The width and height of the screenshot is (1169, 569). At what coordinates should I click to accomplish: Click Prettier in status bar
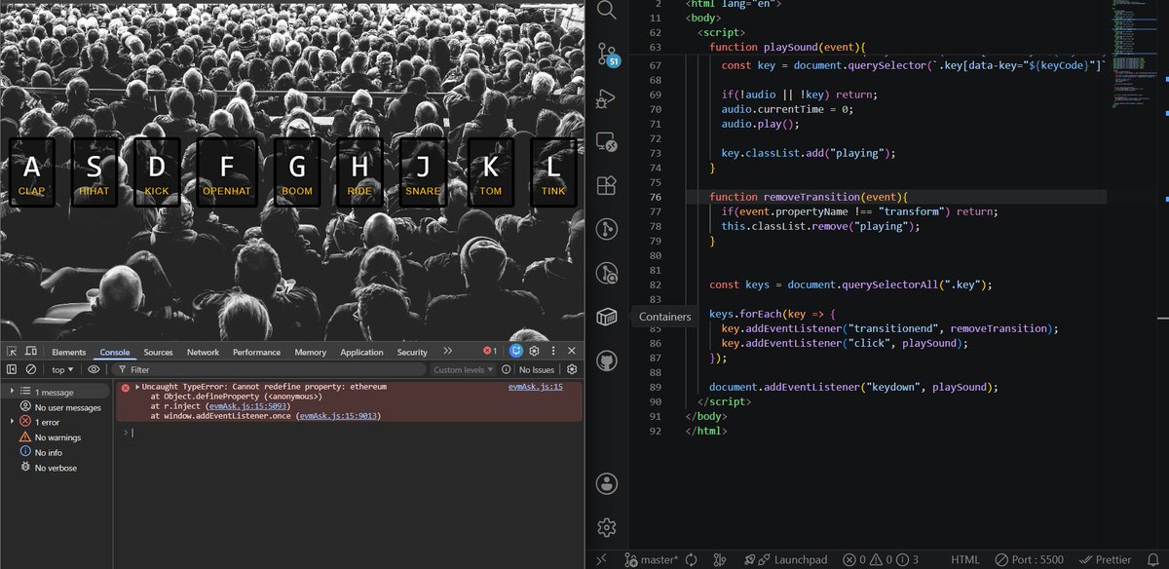pos(1106,560)
